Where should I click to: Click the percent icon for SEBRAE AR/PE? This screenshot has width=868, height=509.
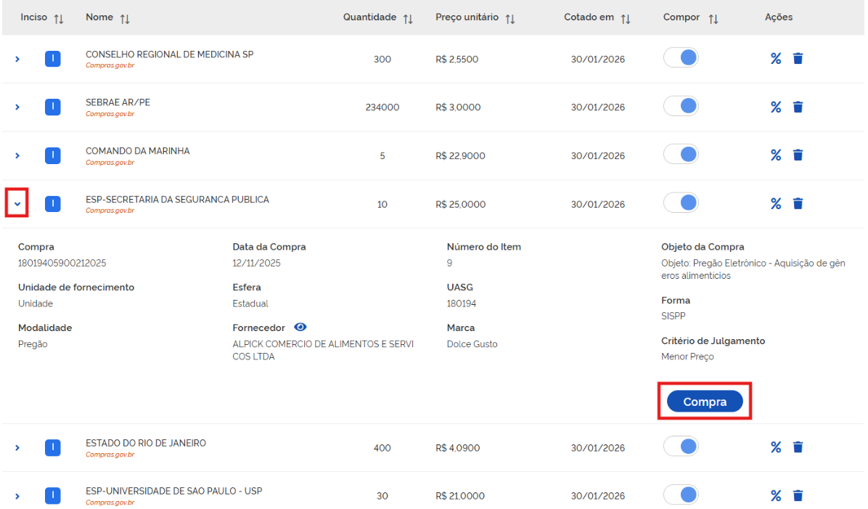776,107
